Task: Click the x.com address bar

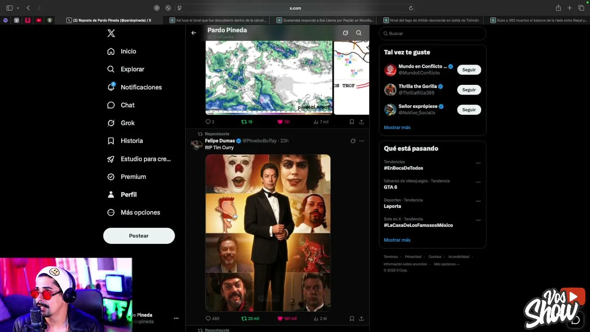Action: [x=295, y=8]
